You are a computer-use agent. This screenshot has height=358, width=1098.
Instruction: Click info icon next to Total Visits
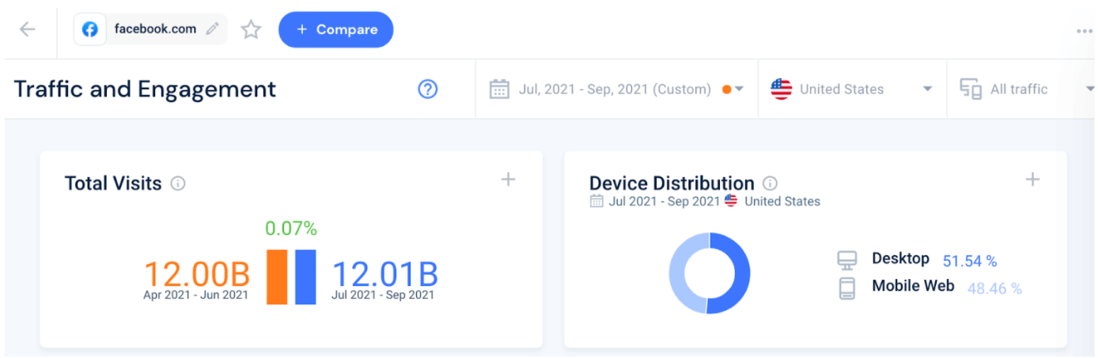click(179, 184)
